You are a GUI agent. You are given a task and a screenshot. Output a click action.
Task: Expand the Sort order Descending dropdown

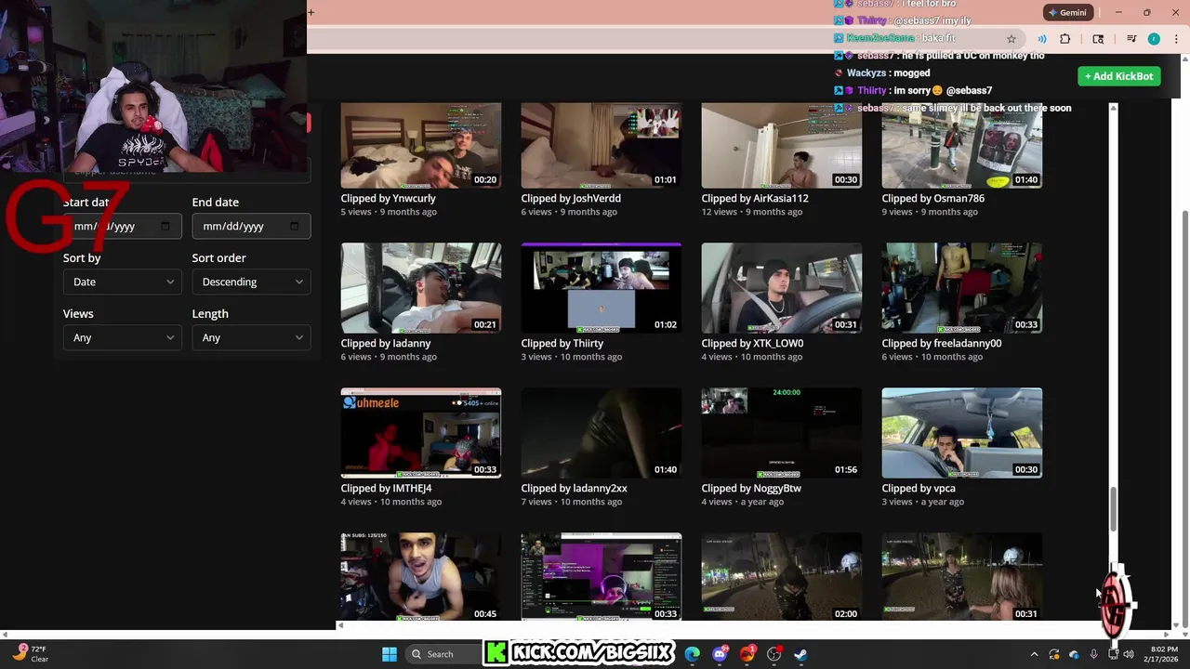point(251,282)
